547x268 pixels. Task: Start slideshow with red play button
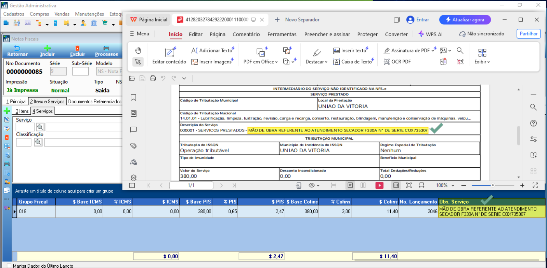[x=379, y=185]
